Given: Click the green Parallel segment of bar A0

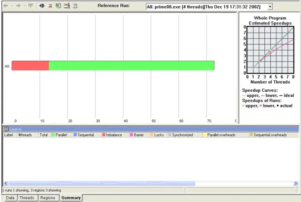Looking at the screenshot, I should tap(132, 66).
